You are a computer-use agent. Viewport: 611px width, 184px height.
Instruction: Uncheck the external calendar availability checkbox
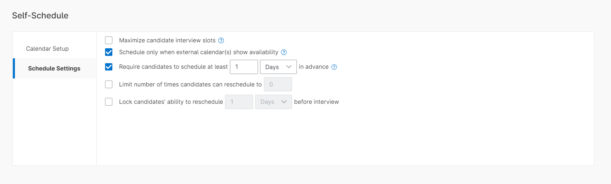pyautogui.click(x=109, y=52)
